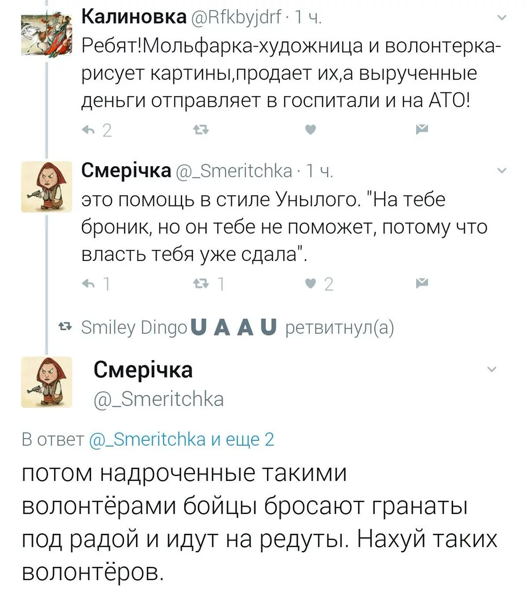The width and height of the screenshot is (527, 592).
Task: Reply to Смерічка's tweet about броник
Action: [90, 283]
